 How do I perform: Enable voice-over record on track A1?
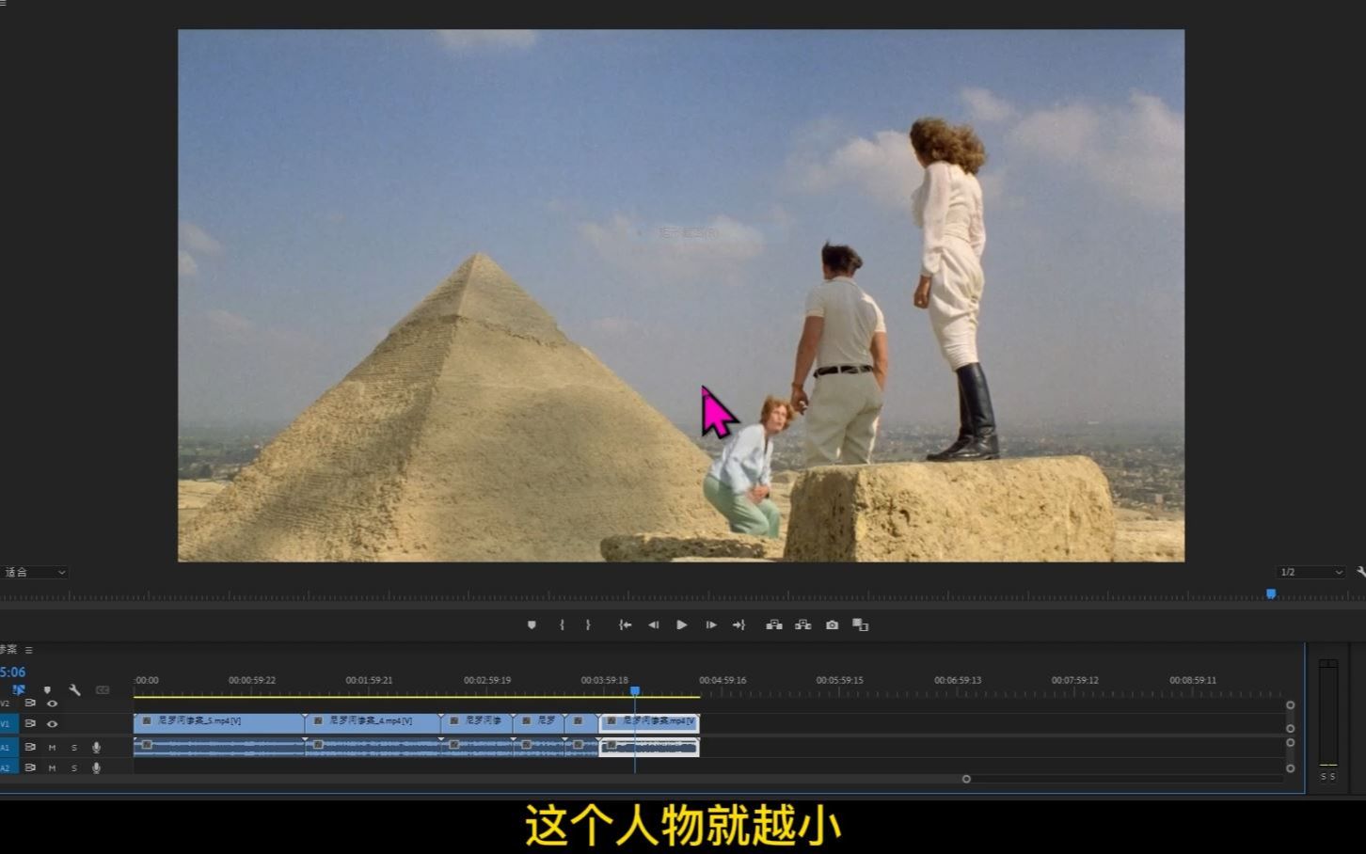(96, 747)
